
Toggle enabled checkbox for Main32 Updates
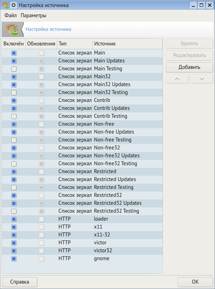click(14, 85)
